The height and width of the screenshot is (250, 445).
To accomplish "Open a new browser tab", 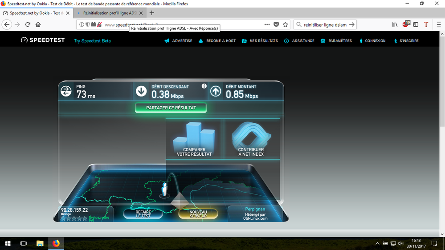I will coord(152,13).
